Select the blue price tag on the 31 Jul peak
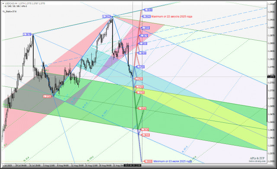The image size is (277, 169). click(27, 35)
